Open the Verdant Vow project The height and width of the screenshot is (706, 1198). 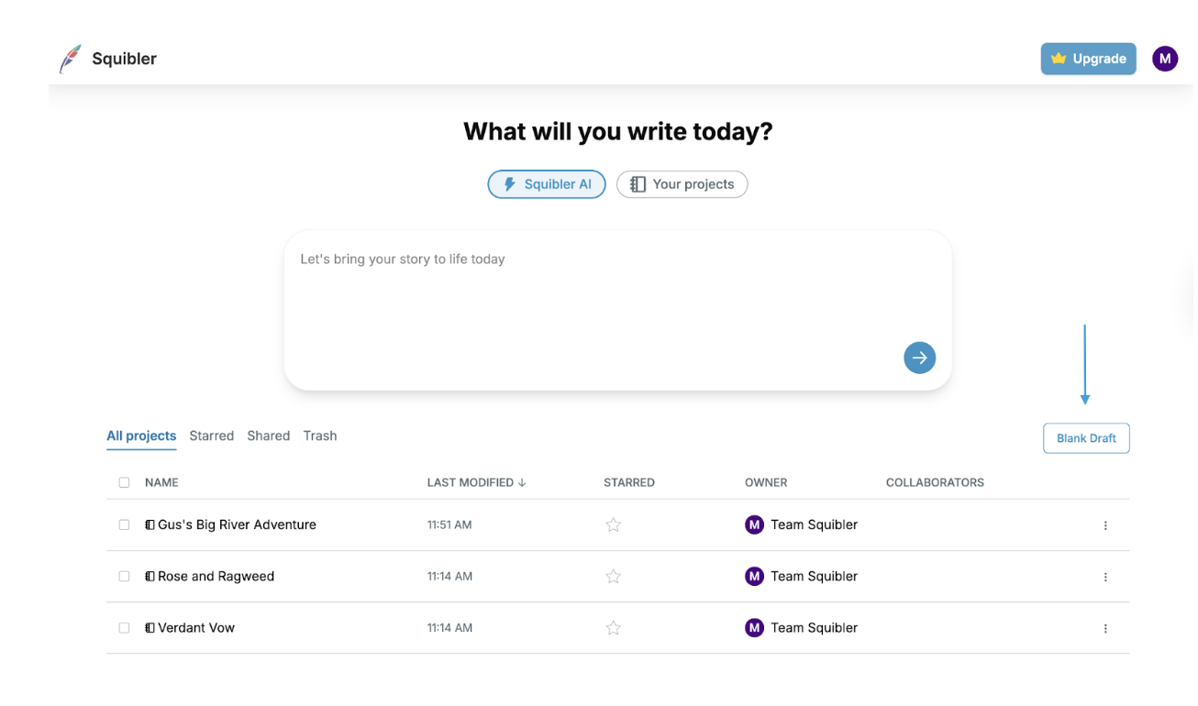pyautogui.click(x=196, y=627)
